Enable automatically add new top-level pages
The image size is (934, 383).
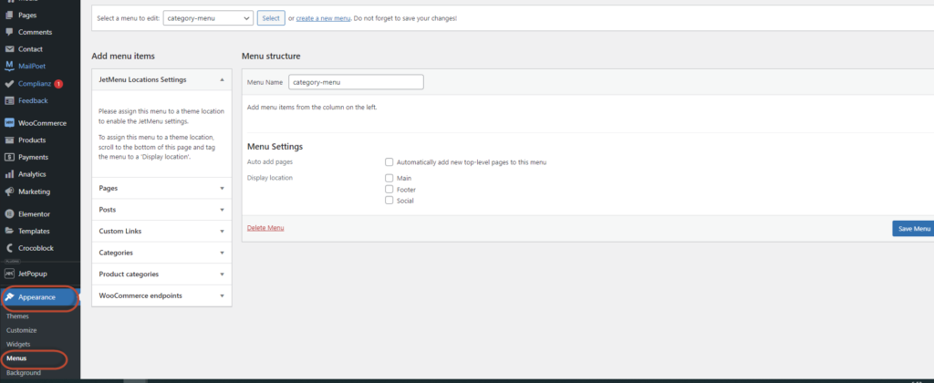pos(389,162)
